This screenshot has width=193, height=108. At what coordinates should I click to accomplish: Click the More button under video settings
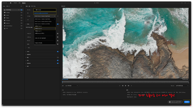tap(28, 48)
